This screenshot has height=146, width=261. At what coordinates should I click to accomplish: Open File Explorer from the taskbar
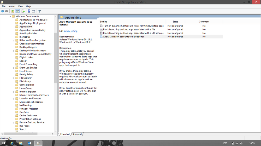click(21, 143)
